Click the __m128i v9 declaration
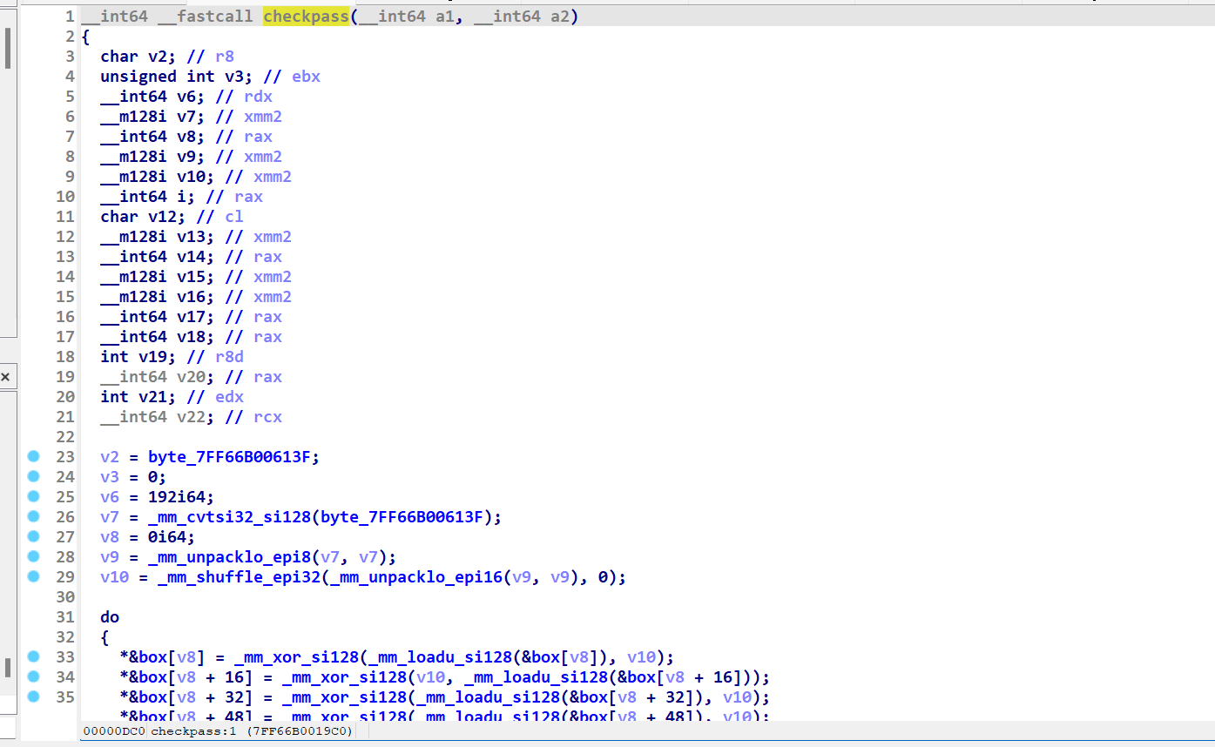 [153, 157]
